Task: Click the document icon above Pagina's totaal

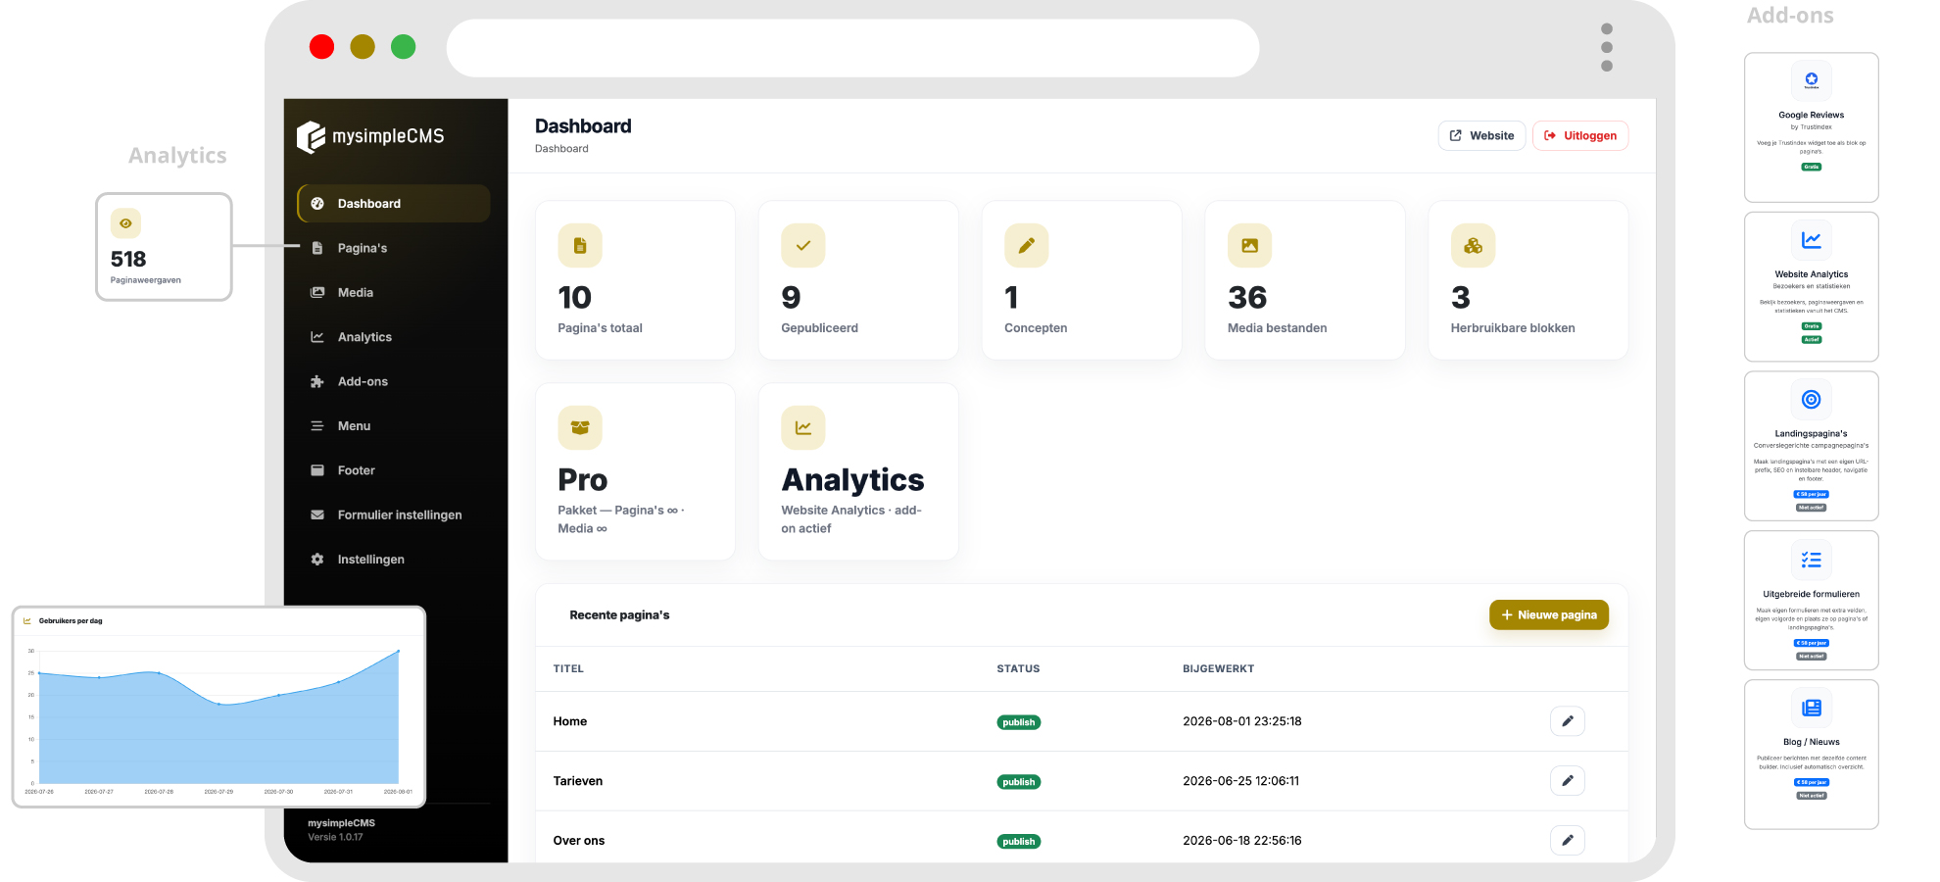Action: pyautogui.click(x=580, y=246)
